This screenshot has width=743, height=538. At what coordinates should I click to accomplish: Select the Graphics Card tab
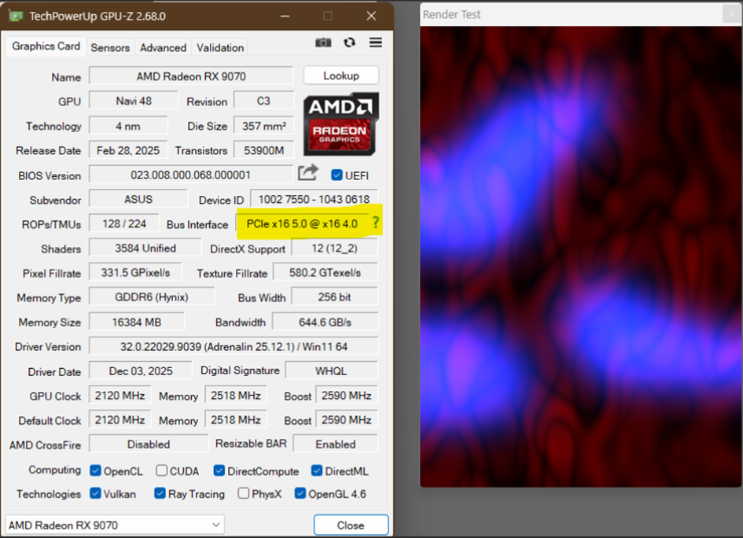[46, 46]
